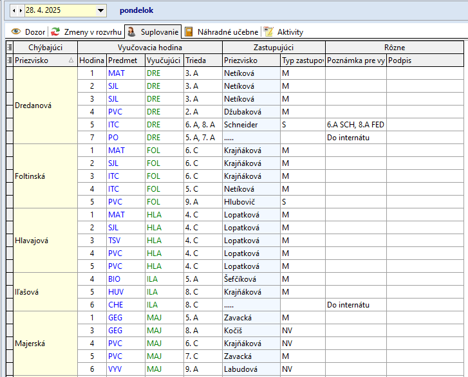Viewport: 468px width, 377px height.
Task: Click the Hodina column header
Action: pyautogui.click(x=91, y=60)
